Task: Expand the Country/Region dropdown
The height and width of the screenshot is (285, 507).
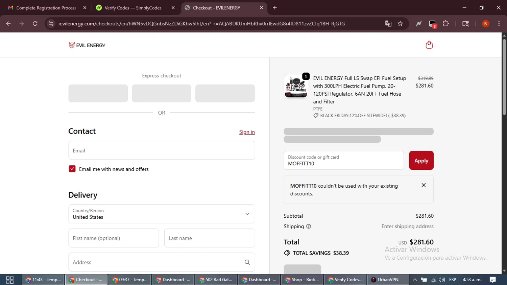Action: [x=162, y=214]
